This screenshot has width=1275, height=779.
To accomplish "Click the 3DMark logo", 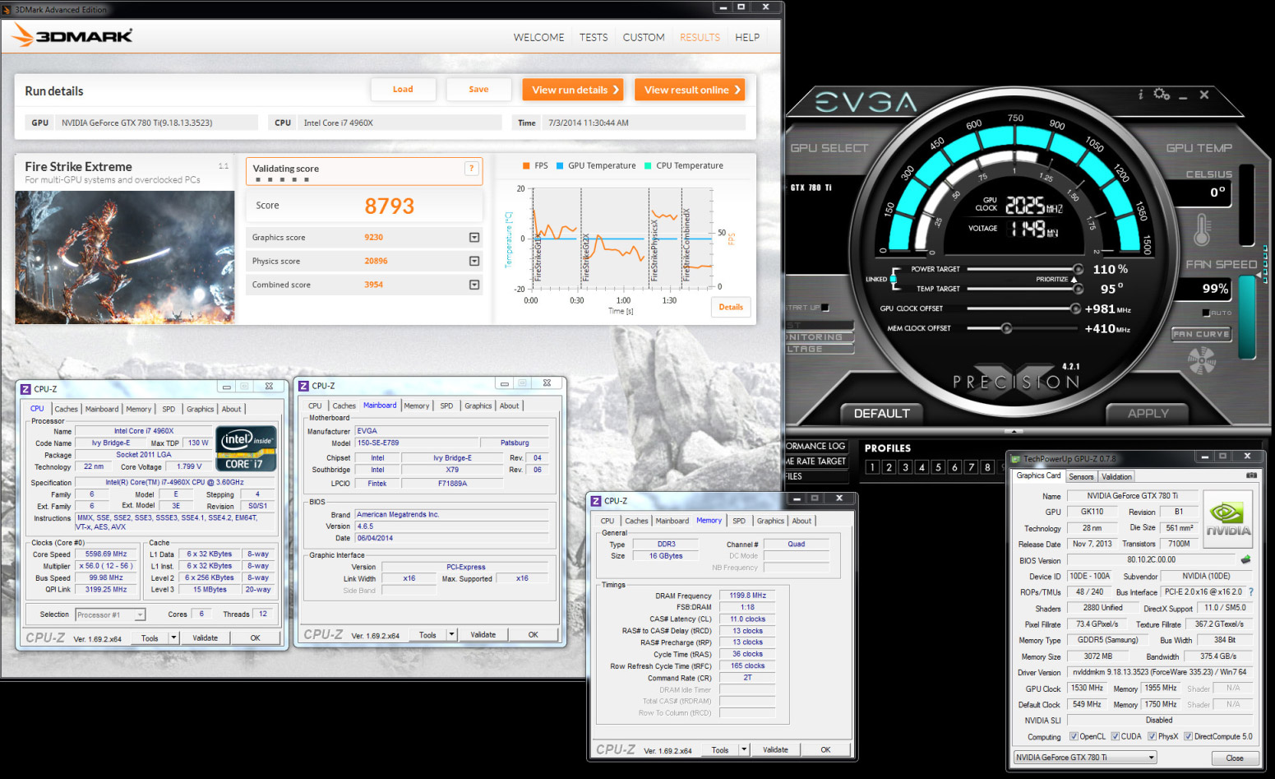I will 72,35.
